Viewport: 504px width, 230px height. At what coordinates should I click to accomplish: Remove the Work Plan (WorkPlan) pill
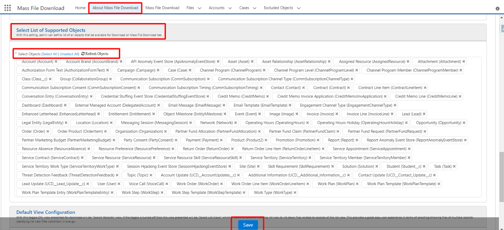pyautogui.click(x=357, y=184)
